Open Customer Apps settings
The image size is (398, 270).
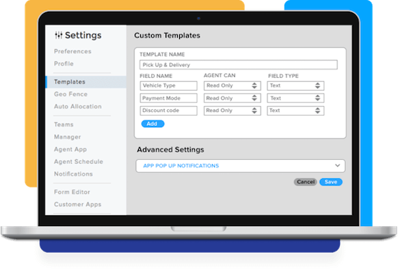[x=77, y=204]
